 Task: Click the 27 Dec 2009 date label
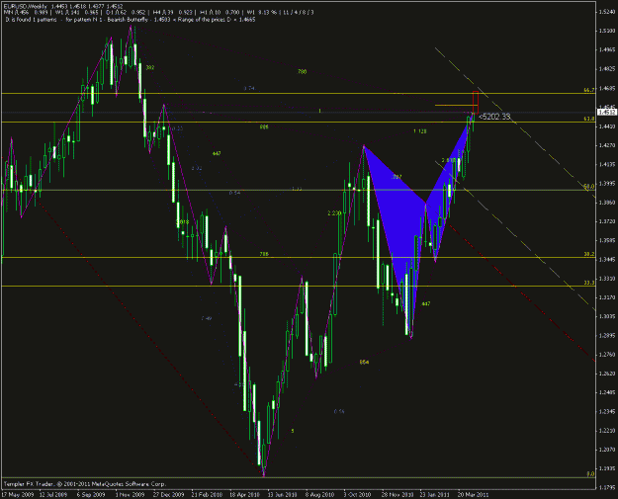point(169,495)
